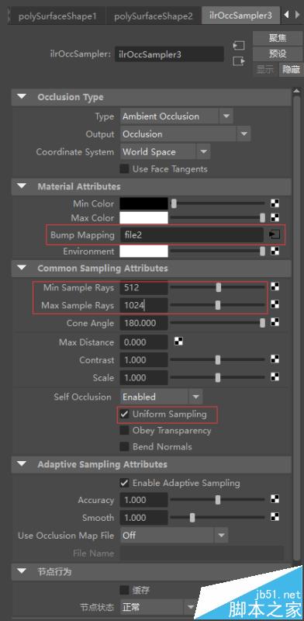The width and height of the screenshot is (304, 621).
Task: Toggle the Enable Adaptive Sampling checkbox
Action: click(124, 483)
